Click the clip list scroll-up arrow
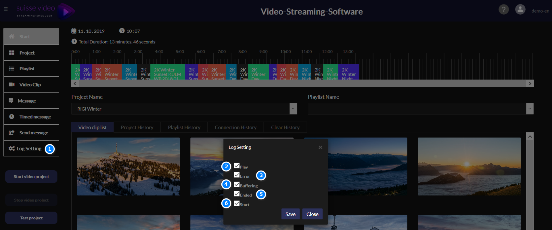The width and height of the screenshot is (552, 230). click(x=530, y=136)
